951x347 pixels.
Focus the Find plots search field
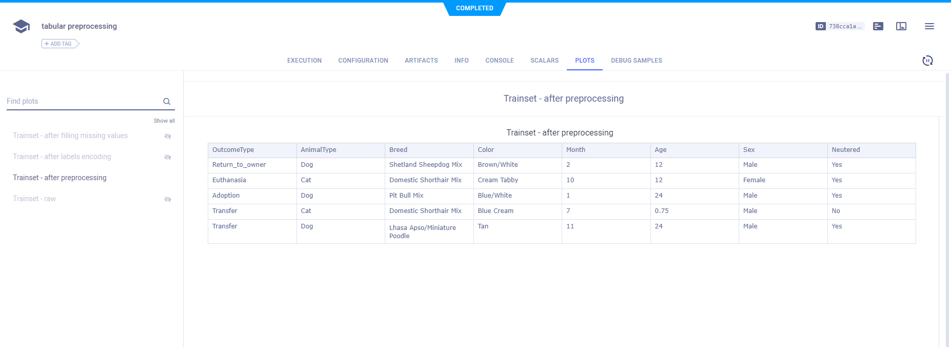tap(82, 101)
